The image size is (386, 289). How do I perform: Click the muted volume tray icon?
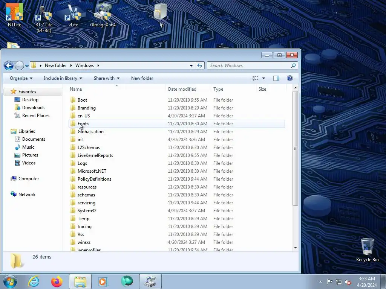click(x=348, y=282)
